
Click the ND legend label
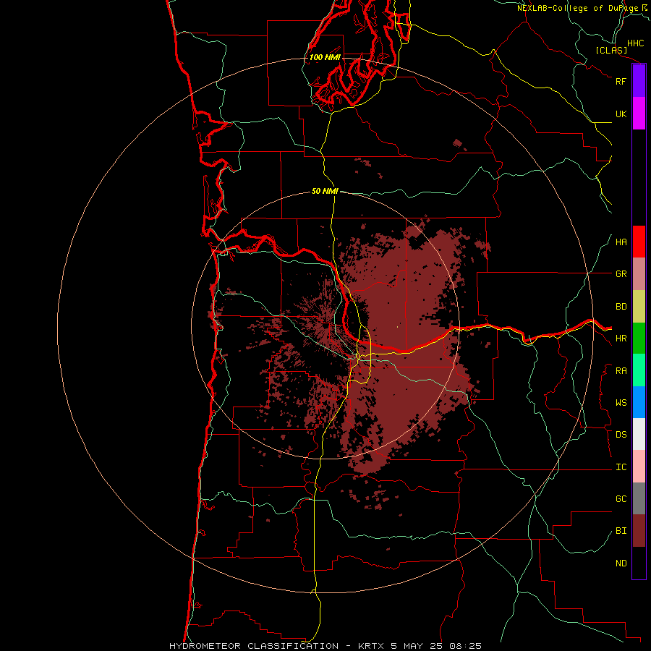621,563
